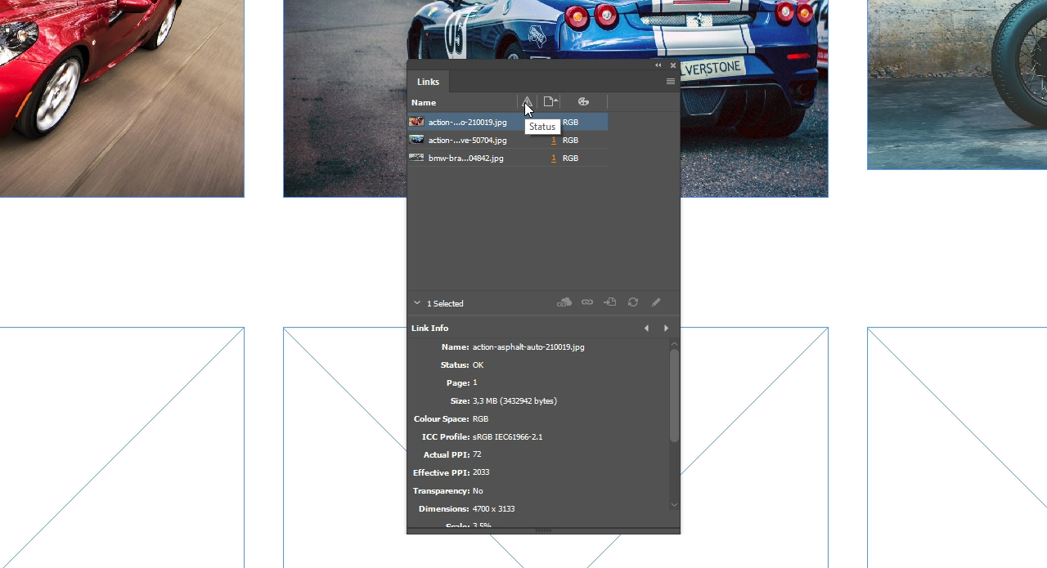Click RGB value of bmw-bra...04842.jpg row

[x=570, y=158]
